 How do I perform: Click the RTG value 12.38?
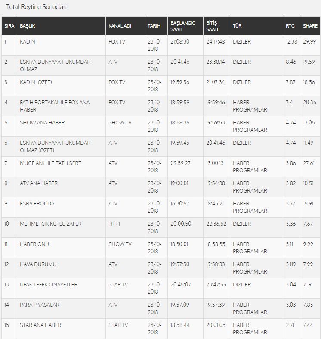(x=291, y=41)
